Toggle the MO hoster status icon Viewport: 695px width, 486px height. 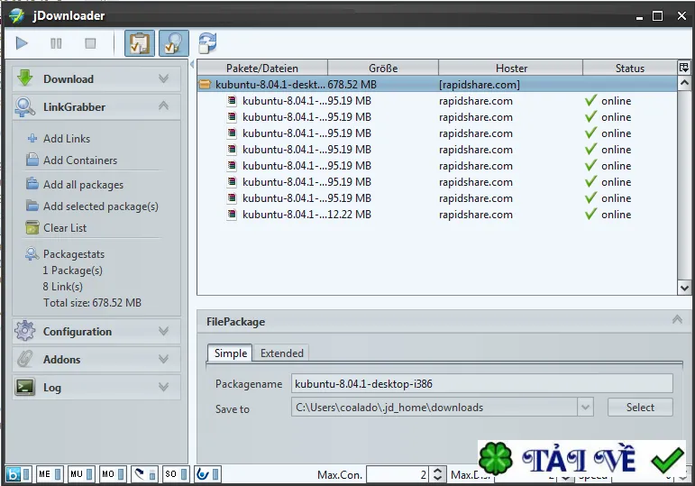(113, 474)
